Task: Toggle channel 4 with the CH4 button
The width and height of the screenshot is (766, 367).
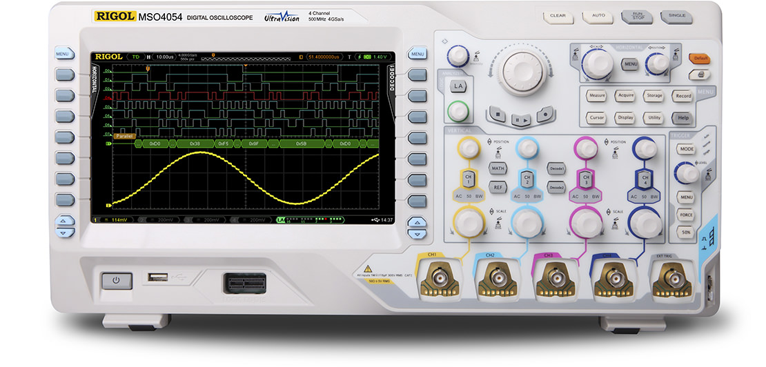Action: [645, 179]
